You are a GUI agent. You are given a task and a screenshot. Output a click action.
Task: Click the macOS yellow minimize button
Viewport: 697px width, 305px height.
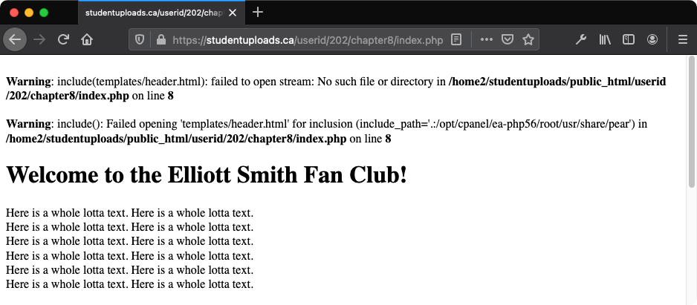(29, 13)
